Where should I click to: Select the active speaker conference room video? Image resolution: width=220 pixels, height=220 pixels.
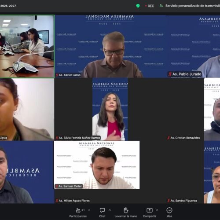click(27, 46)
